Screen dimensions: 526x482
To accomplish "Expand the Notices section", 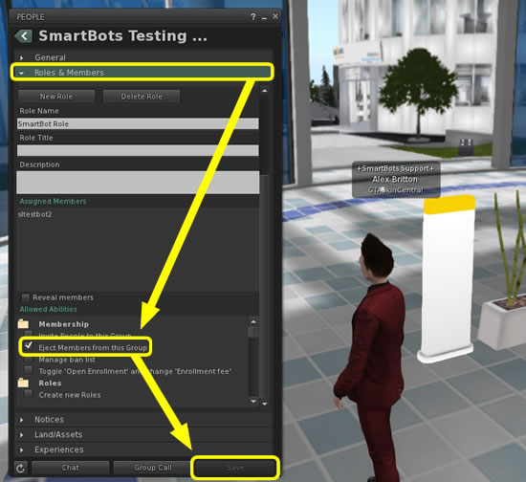I will click(x=142, y=419).
